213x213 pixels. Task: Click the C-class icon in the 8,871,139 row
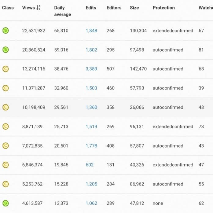tap(6, 127)
